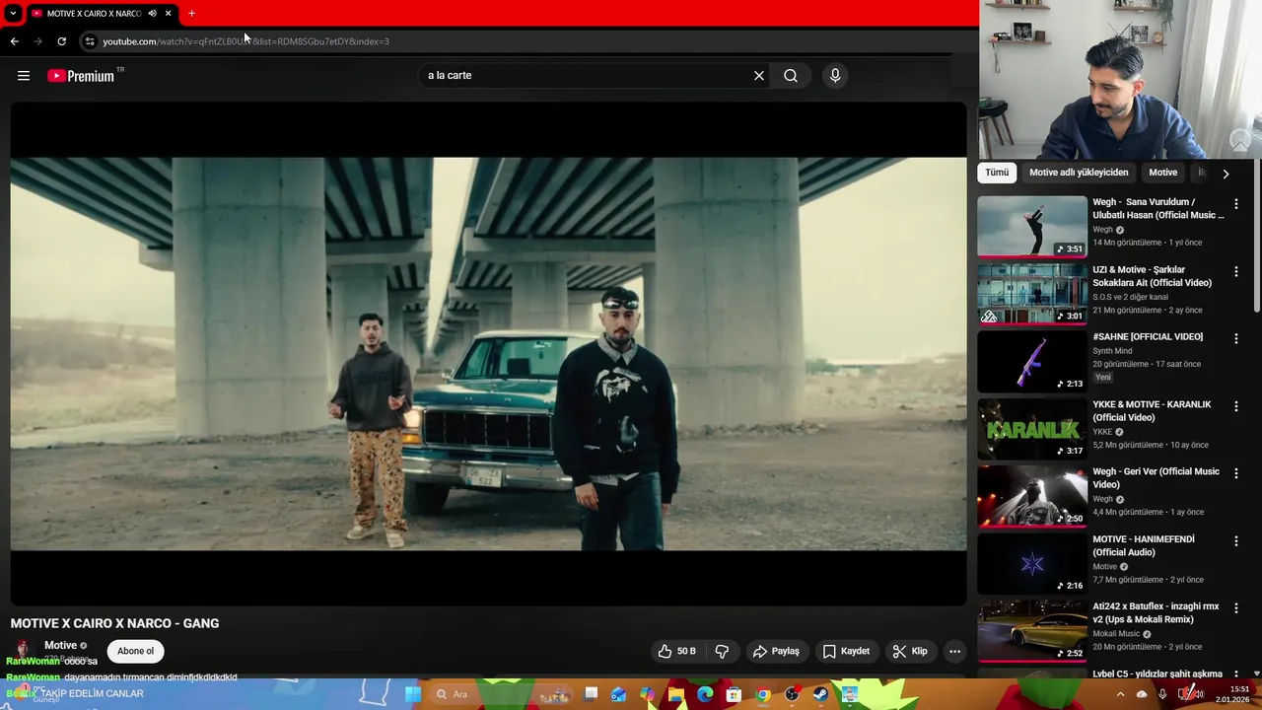Screen dimensions: 1262x710
Task: Like the video with 50 B likes
Action: pyautogui.click(x=677, y=651)
